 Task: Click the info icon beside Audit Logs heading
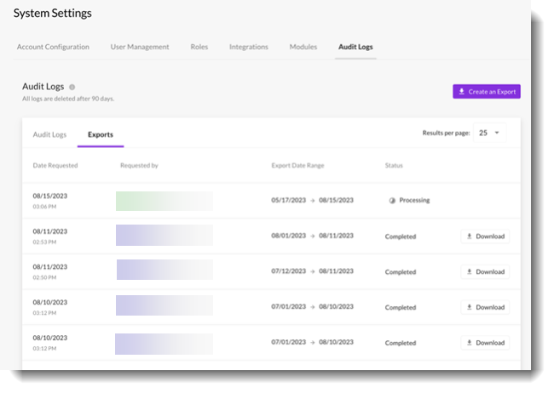72,87
